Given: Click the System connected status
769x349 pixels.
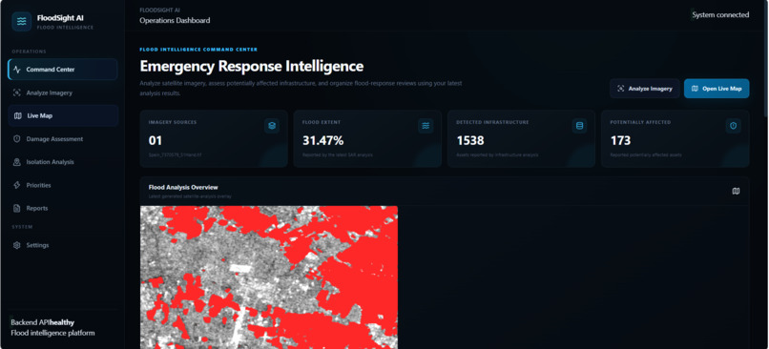Looking at the screenshot, I should coord(720,14).
